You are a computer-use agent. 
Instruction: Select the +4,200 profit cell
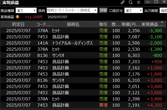click(155, 105)
